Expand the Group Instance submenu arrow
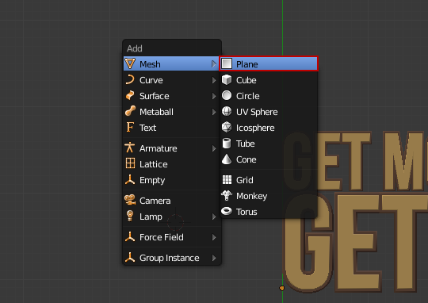 tap(214, 258)
